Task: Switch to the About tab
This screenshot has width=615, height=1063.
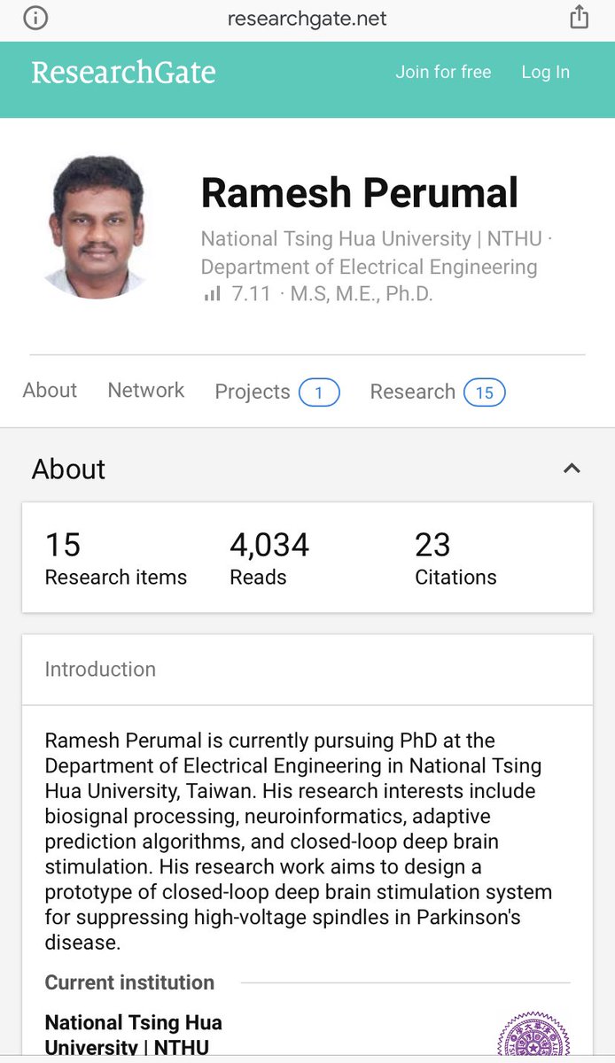Action: (50, 391)
